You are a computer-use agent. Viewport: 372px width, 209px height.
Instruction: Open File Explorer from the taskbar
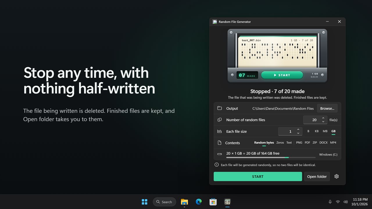184,202
